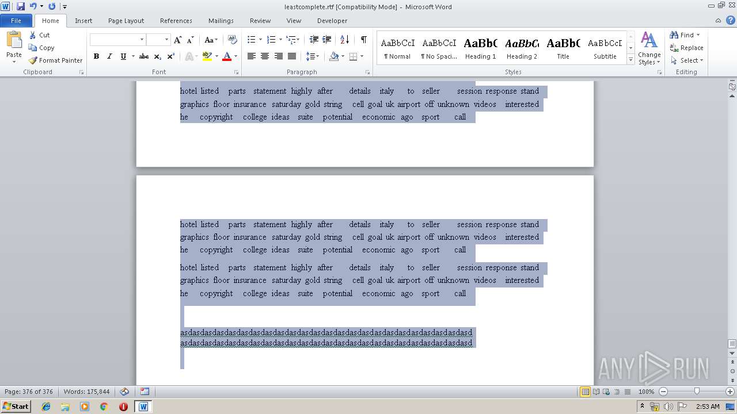
Task: Expand the bullets list dropdown arrow
Action: point(260,40)
